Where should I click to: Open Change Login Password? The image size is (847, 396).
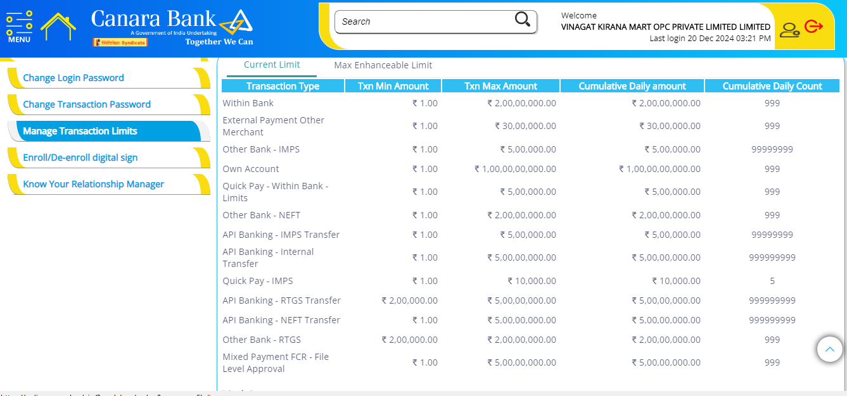pyautogui.click(x=108, y=78)
